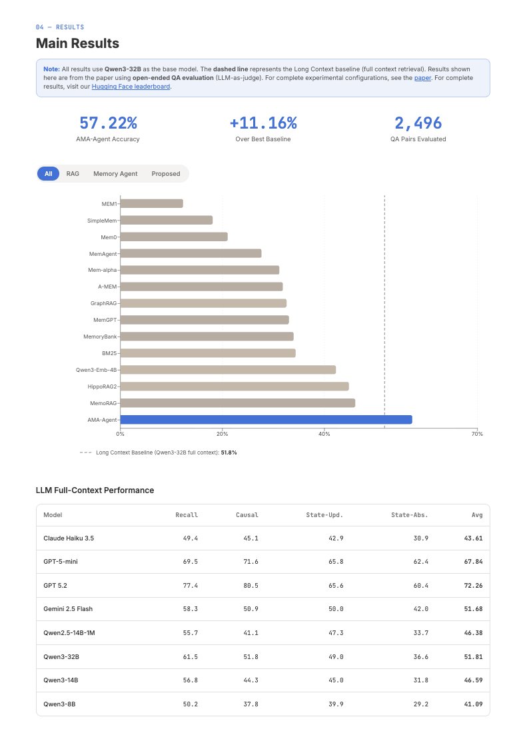The height and width of the screenshot is (745, 517).
Task: Click the MEM1 bar in chart
Action: (152, 203)
